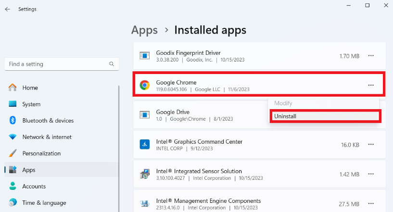Image resolution: width=393 pixels, height=212 pixels.
Task: Go back using the Settings back arrow
Action: click(8, 9)
